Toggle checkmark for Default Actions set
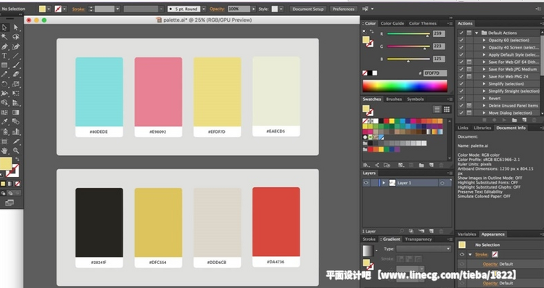Viewport: 544px width, 288px height. (461, 33)
